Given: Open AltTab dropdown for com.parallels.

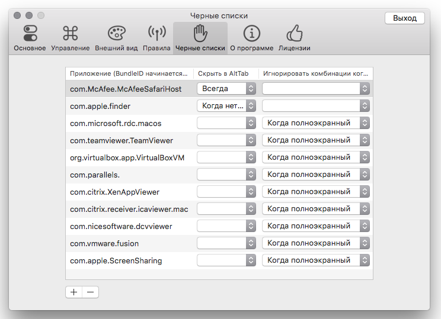Looking at the screenshot, I should (226, 175).
